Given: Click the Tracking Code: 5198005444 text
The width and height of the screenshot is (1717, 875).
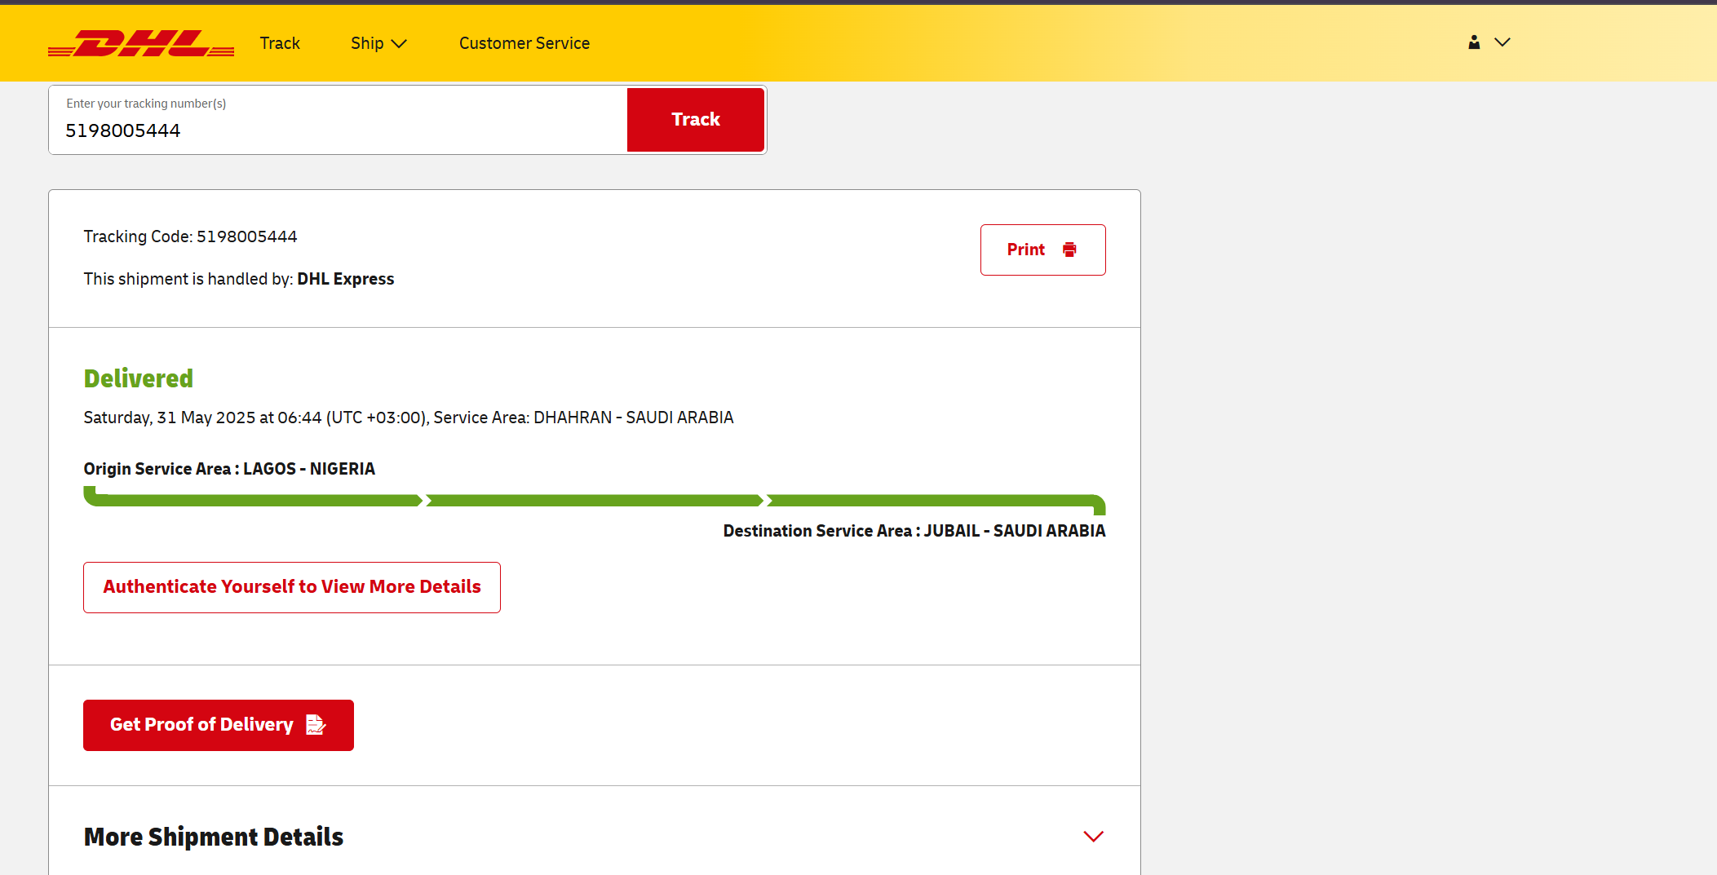Looking at the screenshot, I should 190,236.
